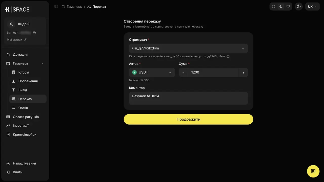Click the Переказ breadcrumb text
Image resolution: width=324 pixels, height=182 pixels.
(99, 7)
